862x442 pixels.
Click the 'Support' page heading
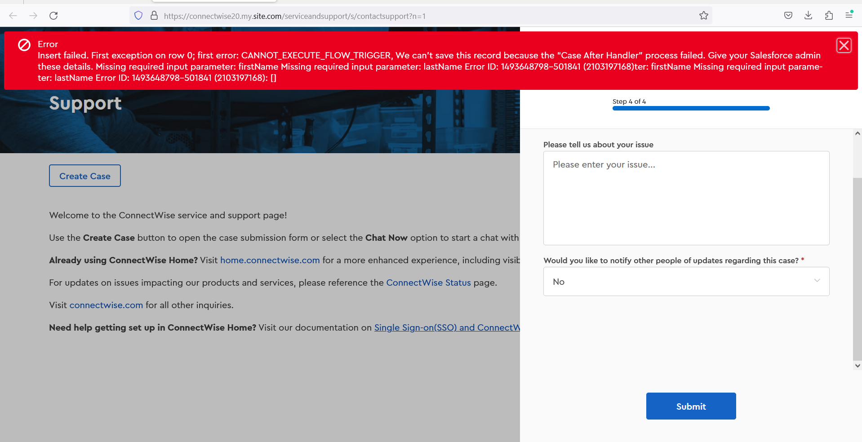85,103
